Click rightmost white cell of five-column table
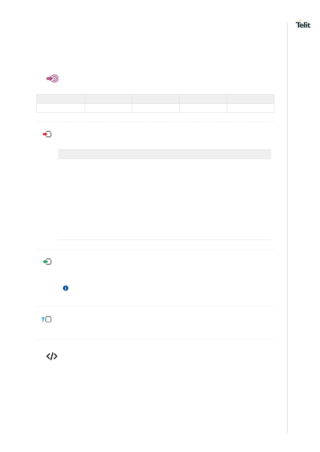The image size is (320, 452). [250, 108]
